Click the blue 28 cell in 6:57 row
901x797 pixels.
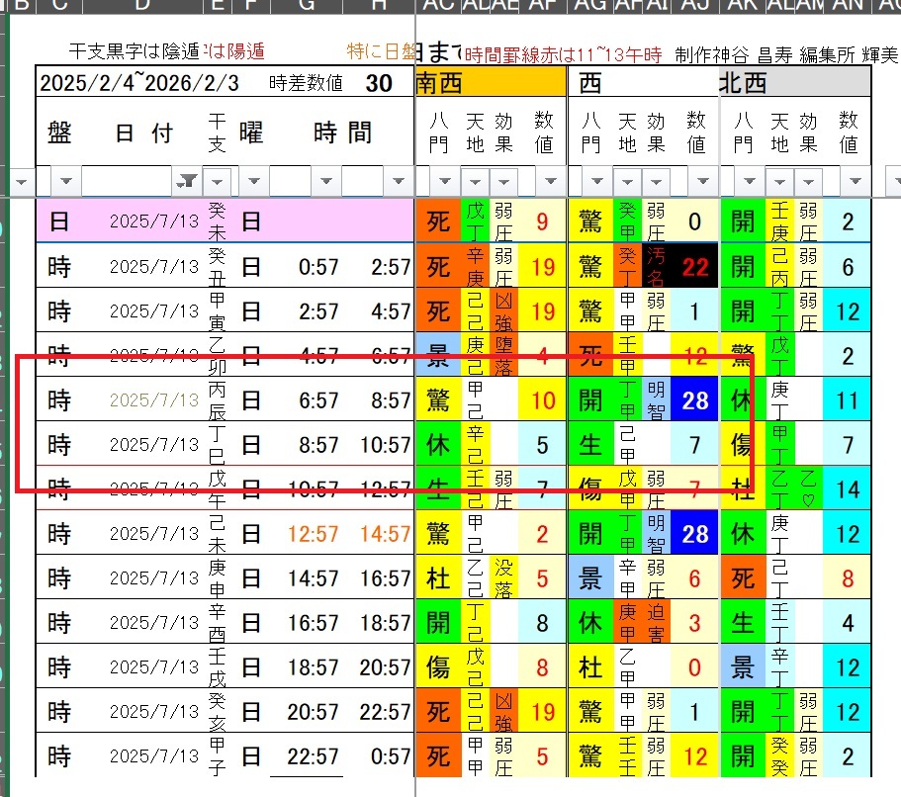[x=695, y=399]
